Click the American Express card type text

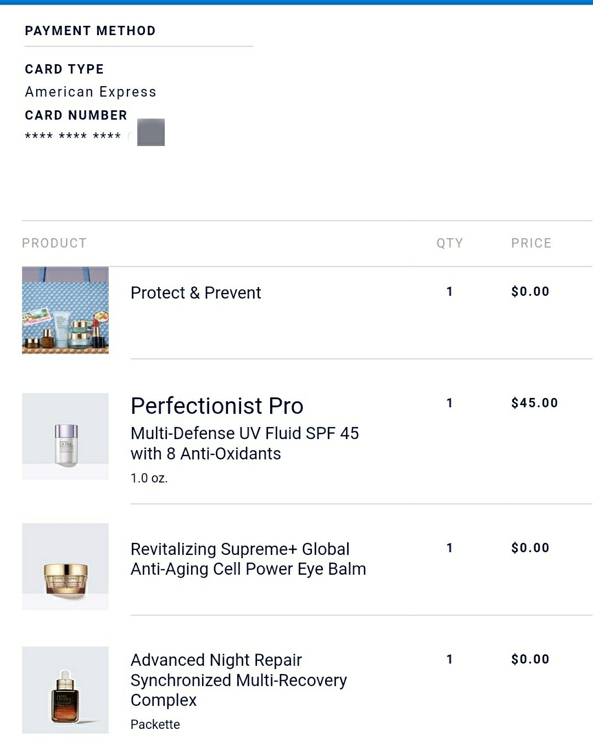pyautogui.click(x=91, y=92)
